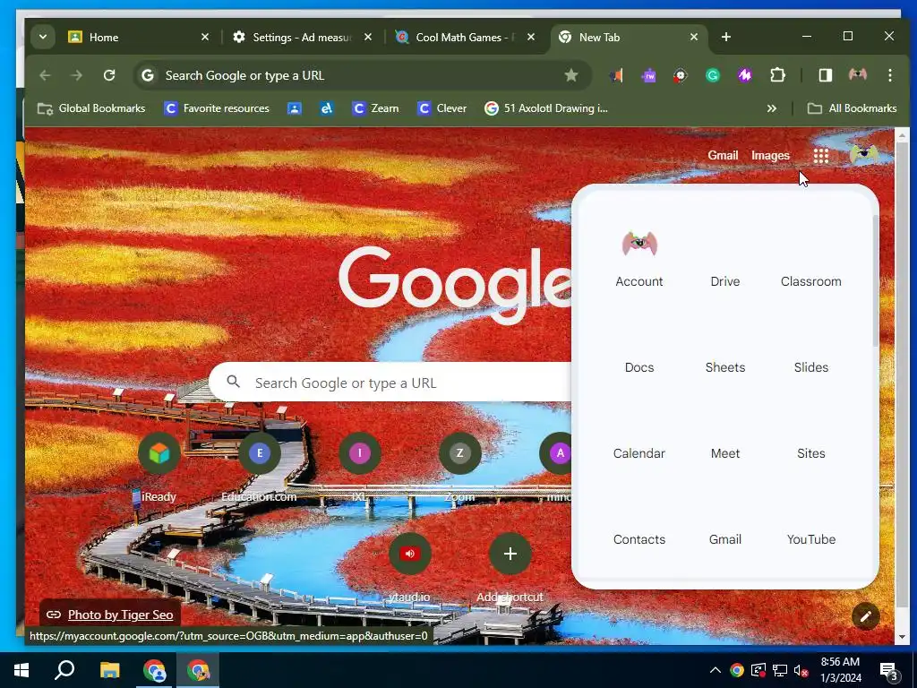The image size is (917, 688).
Task: Open the taskbar clock showing 8:56 AM
Action: 840,670
